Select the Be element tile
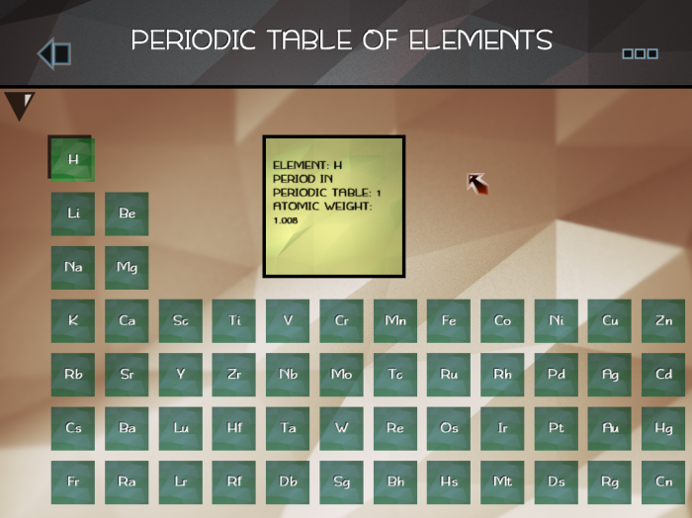 [127, 214]
